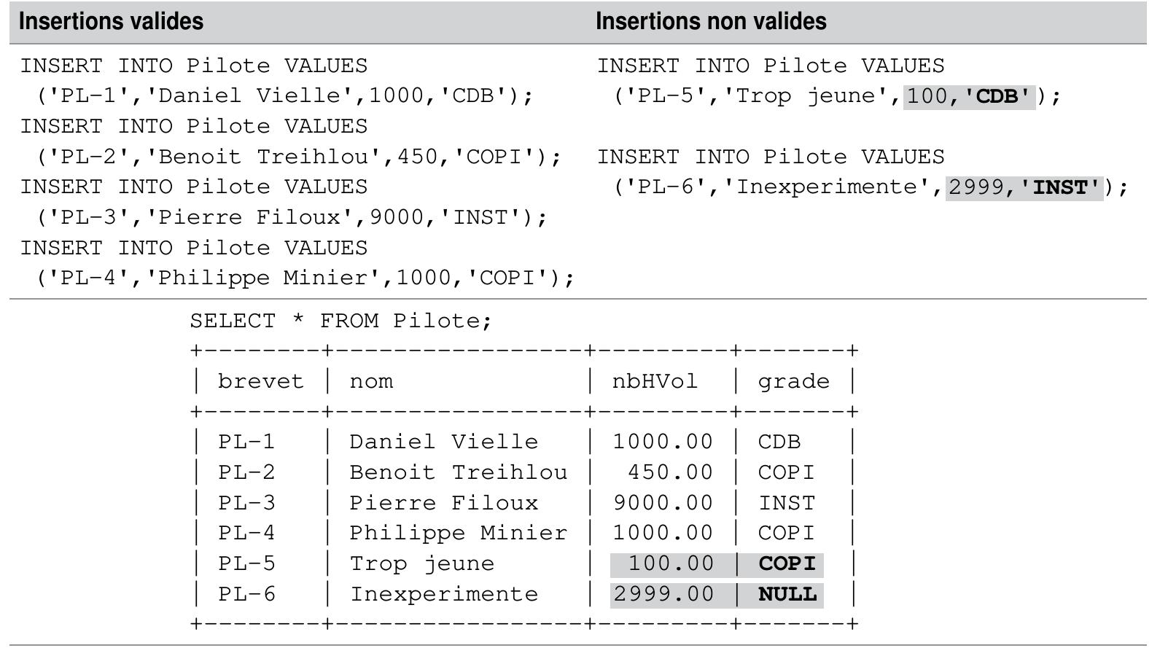Click the bold COPI cell in PL-5 row

point(787,563)
